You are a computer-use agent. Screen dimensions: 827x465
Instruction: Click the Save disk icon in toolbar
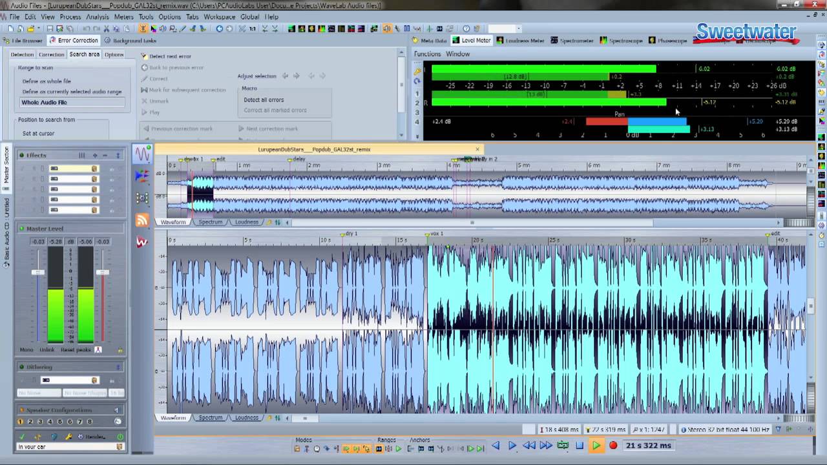(50, 28)
